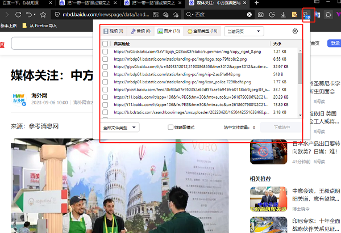Check the logo_top.79fdb8c2.png row checkbox
Screen dimensions: 341x233
coord(105,59)
